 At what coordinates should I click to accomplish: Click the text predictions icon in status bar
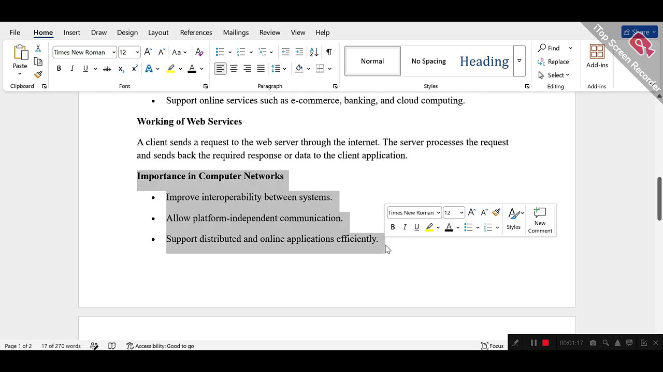click(94, 346)
